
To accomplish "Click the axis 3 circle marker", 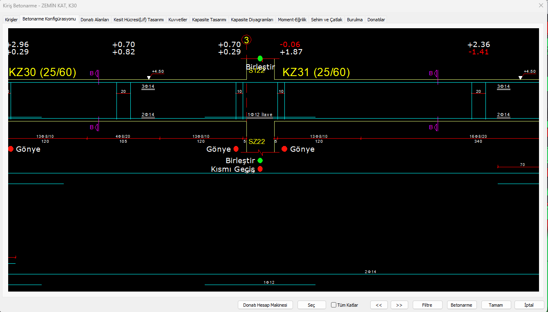I will 246,40.
